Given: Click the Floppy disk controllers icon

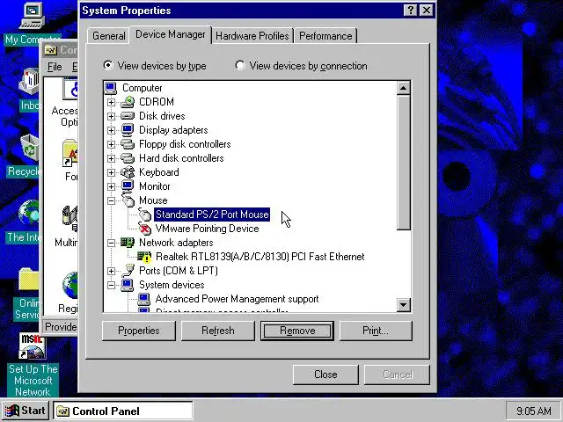Looking at the screenshot, I should tap(128, 144).
